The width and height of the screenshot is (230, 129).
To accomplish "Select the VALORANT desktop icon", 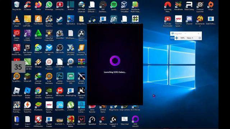I will [82, 120].
